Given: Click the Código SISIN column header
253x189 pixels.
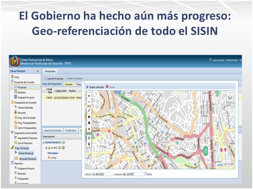Looking at the screenshot, I should (x=61, y=91).
